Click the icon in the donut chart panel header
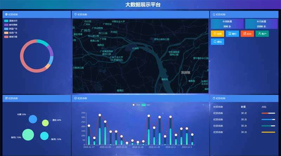The height and width of the screenshot is (156, 281). click(6, 15)
